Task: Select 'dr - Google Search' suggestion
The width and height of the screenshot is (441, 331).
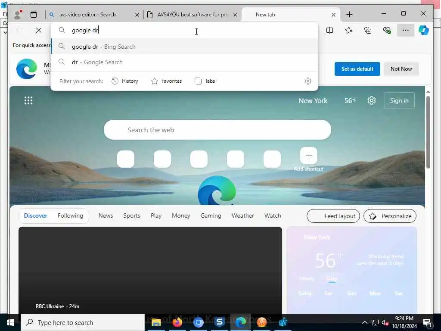Action: [184, 62]
